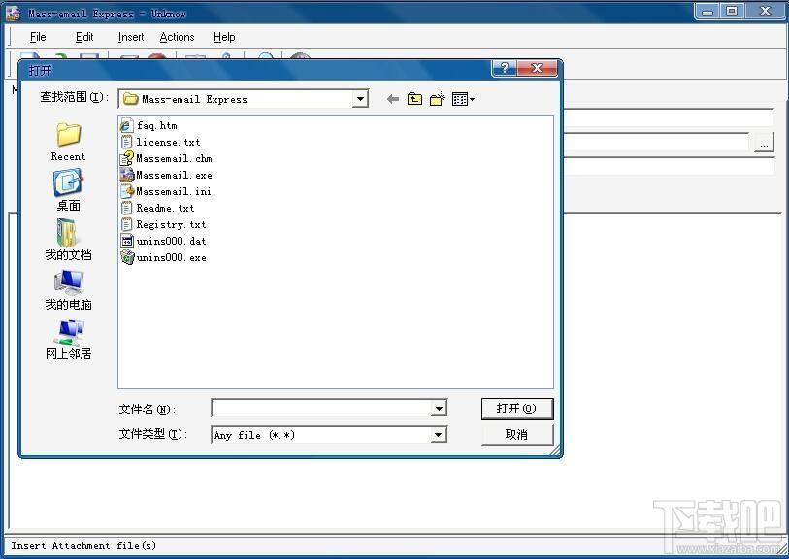Expand the 查找范围 folder dropdown
The width and height of the screenshot is (789, 559).
tap(360, 99)
